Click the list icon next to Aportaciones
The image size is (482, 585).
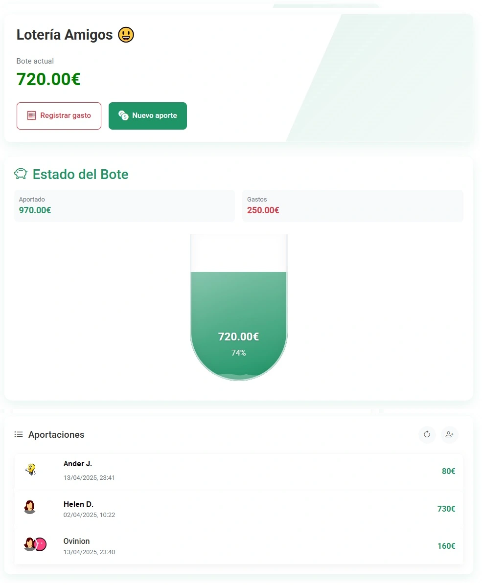click(x=19, y=434)
